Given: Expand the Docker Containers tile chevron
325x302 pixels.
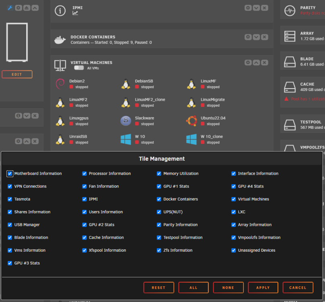Looking at the screenshot, I should coord(256,37).
